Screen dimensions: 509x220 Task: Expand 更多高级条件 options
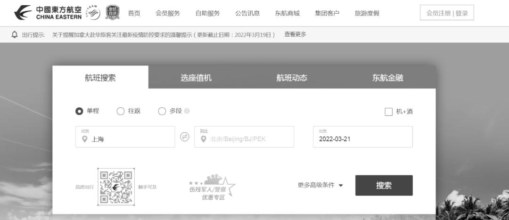(x=320, y=185)
